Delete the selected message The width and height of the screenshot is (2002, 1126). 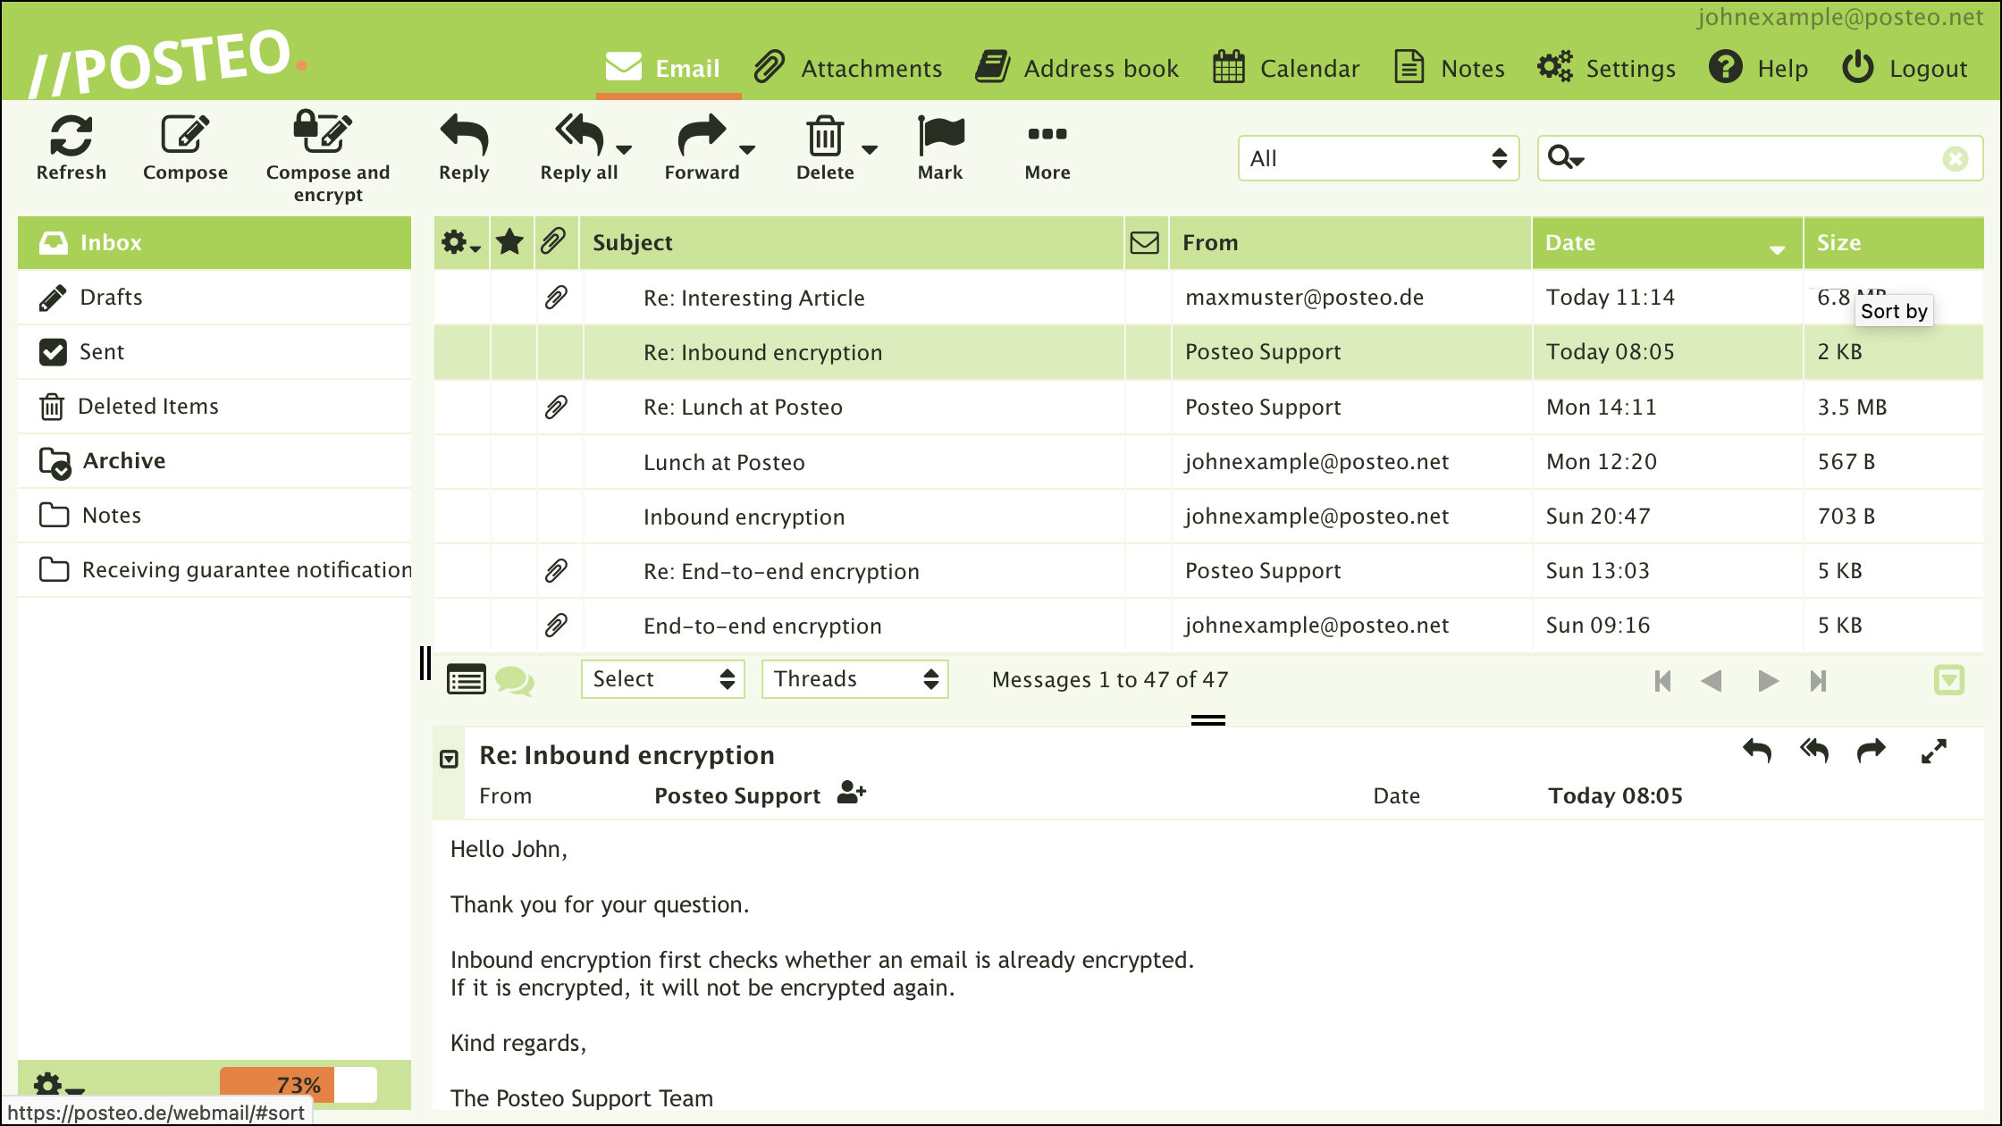tap(824, 148)
